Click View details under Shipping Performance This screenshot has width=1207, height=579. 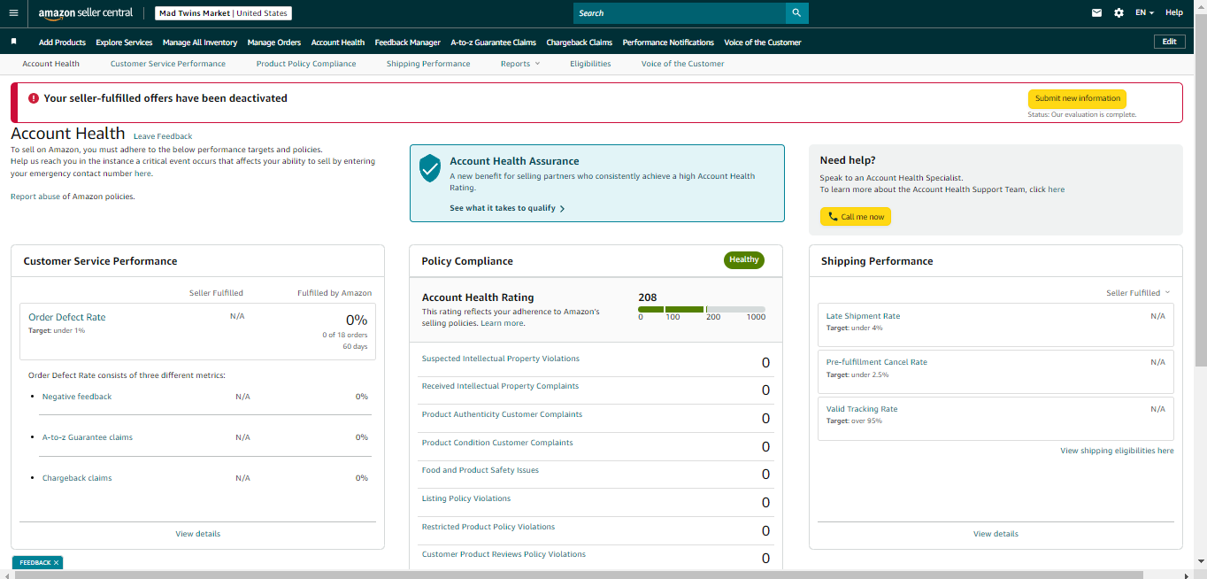[996, 534]
